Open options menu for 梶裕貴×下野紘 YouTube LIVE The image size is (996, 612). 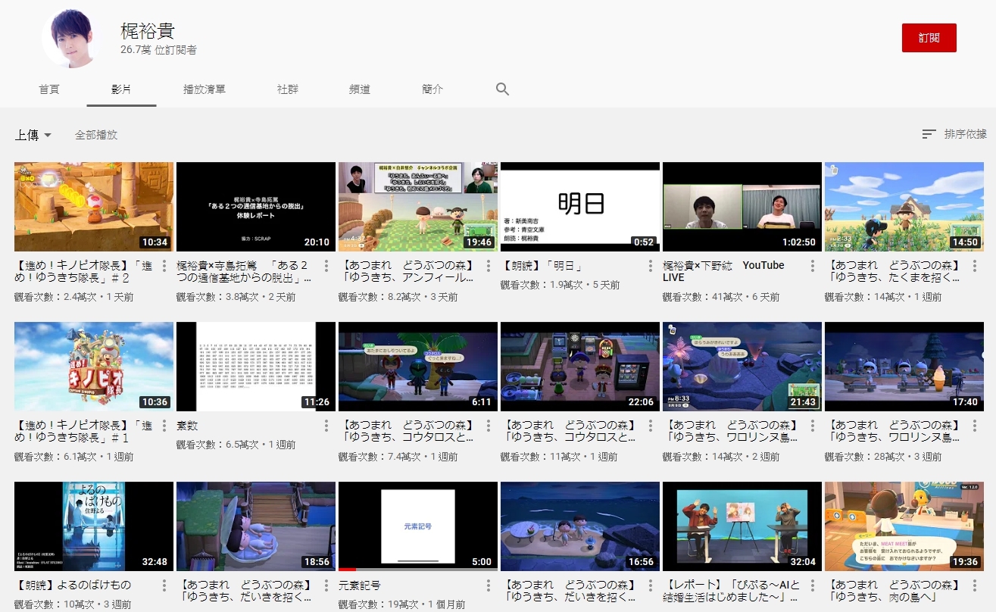(813, 266)
